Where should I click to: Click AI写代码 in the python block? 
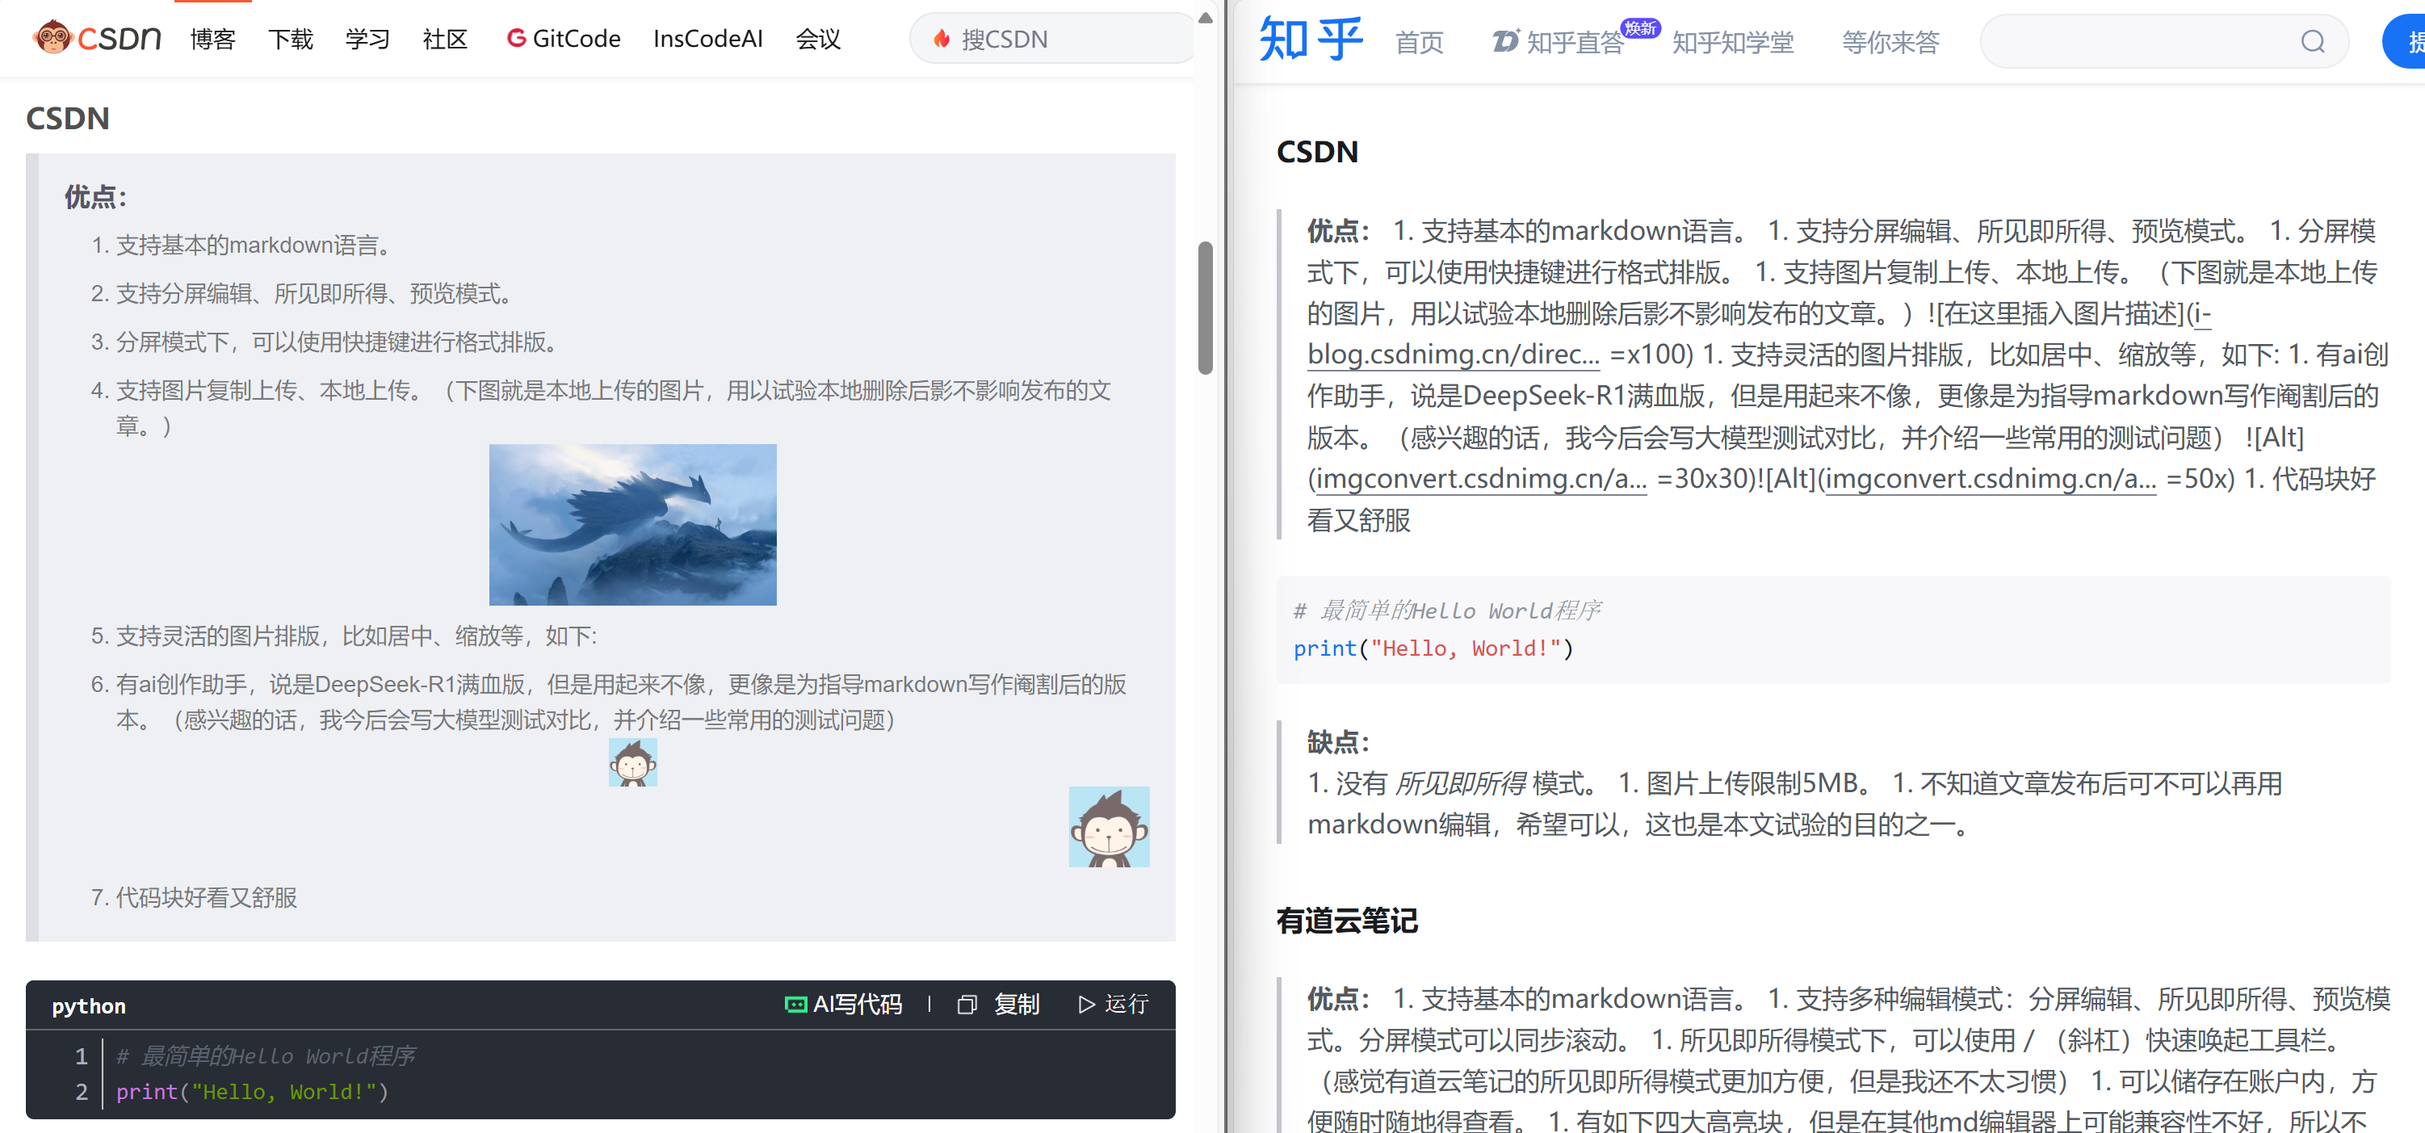(844, 1004)
